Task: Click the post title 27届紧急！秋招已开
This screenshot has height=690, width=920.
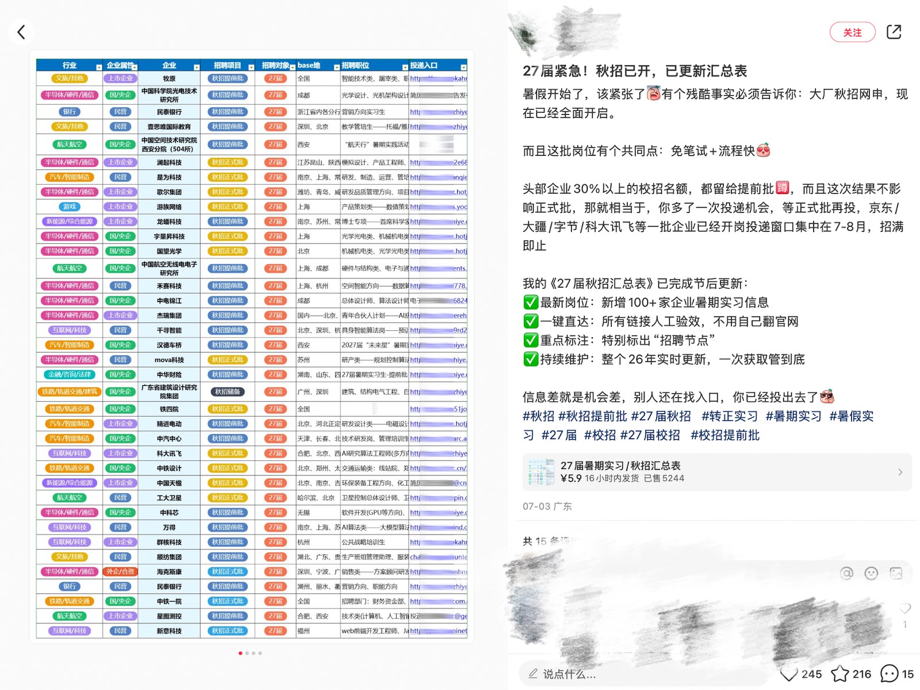Action: click(x=635, y=71)
